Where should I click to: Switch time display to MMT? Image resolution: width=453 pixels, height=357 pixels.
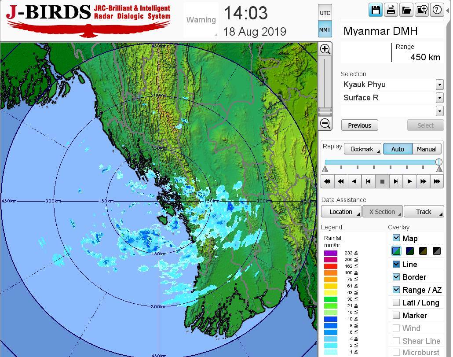(325, 29)
